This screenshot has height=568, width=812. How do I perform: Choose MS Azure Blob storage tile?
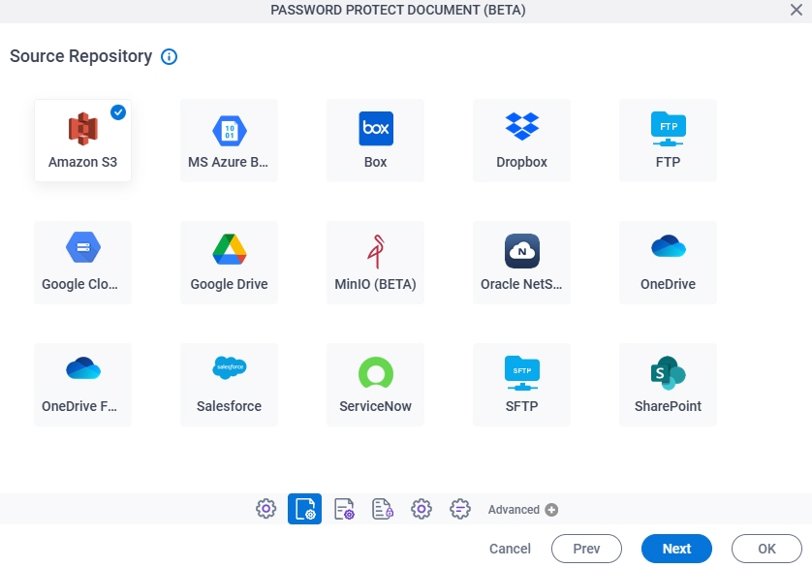point(229,141)
